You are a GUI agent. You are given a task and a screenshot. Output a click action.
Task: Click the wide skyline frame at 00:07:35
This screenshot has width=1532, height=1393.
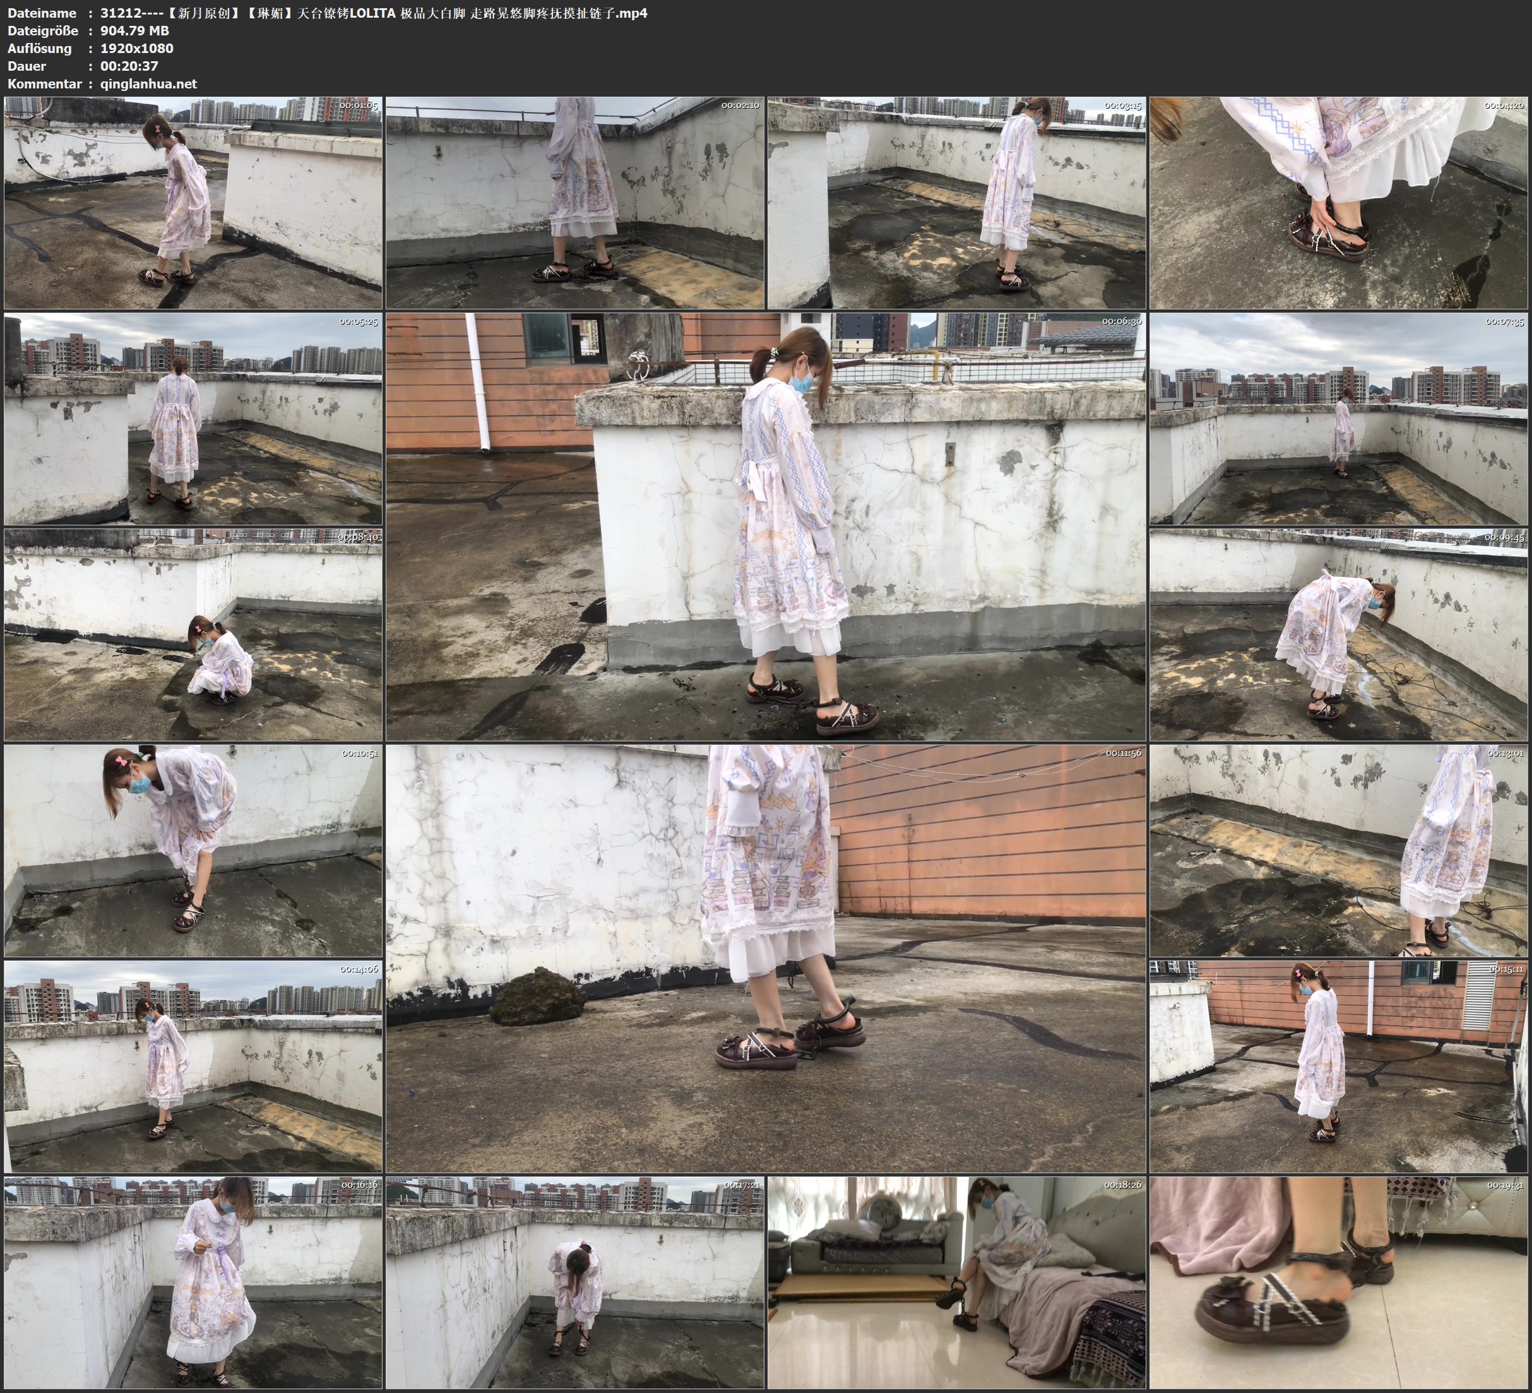point(1338,418)
